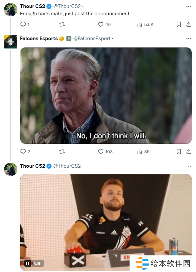Share Thour's "Enough baits" tweet
Image resolution: width=196 pixels, height=272 pixels.
(189, 24)
